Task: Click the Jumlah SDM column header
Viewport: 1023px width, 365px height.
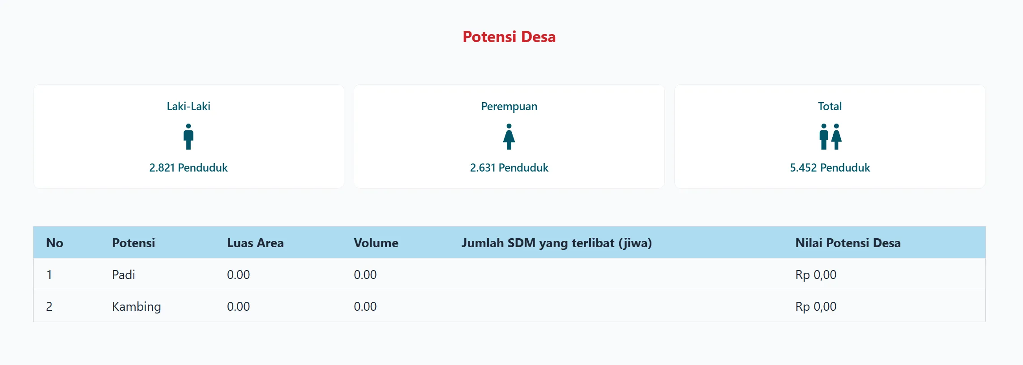Action: [556, 243]
